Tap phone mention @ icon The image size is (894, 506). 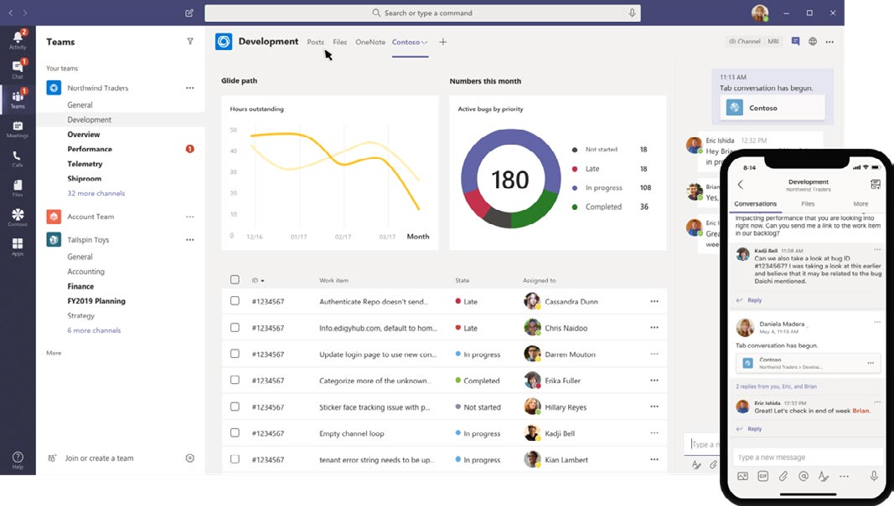(x=803, y=476)
